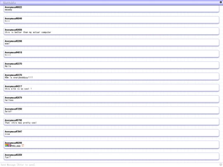Click the message text "wow!"

(x=7, y=44)
